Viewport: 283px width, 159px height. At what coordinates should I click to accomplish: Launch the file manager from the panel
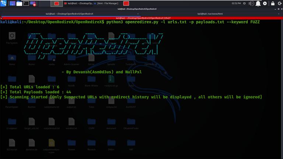(x=19, y=3)
